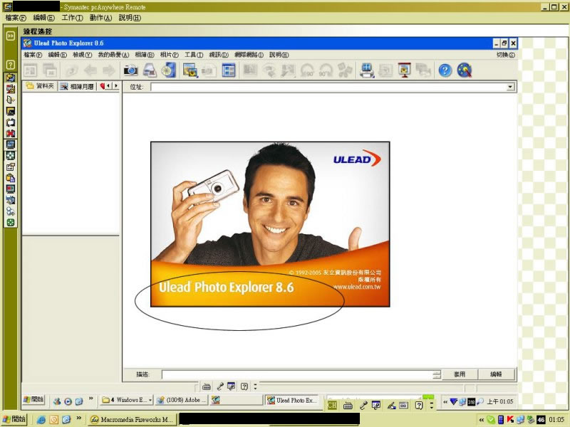Open 我的最愛 menu in Photo Explorer
Viewport: 570px width, 427px height.
(113, 55)
